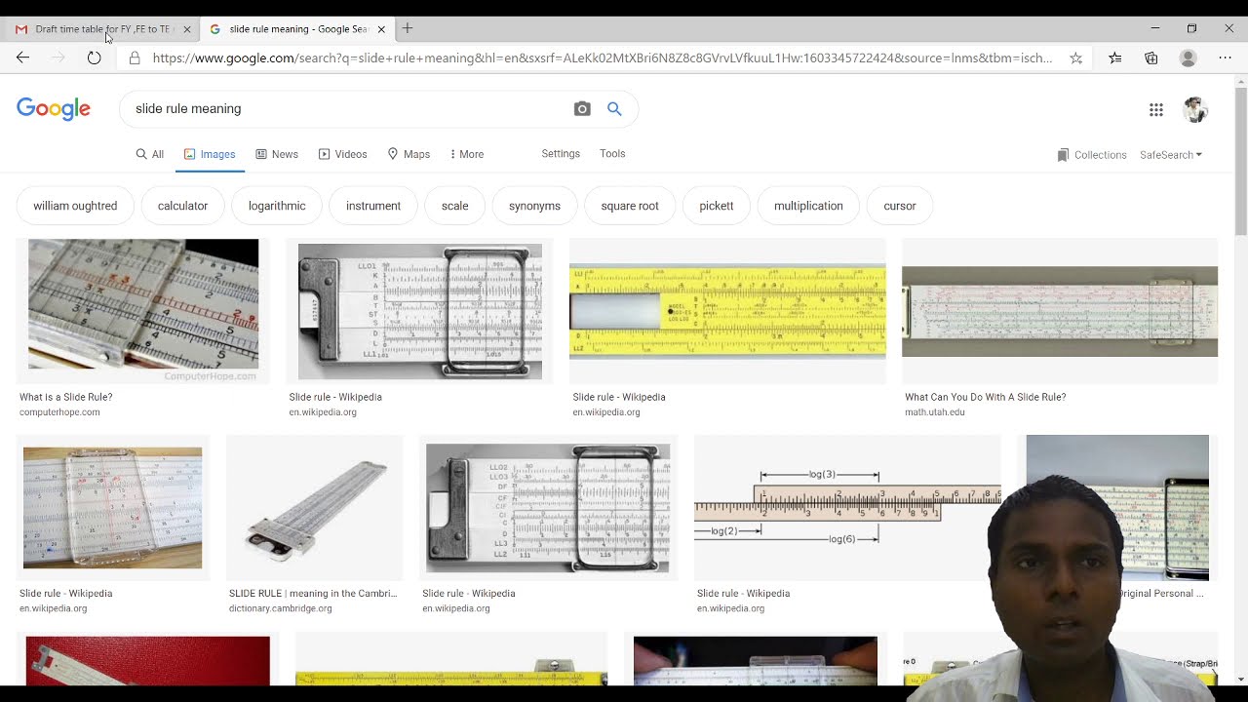1248x702 pixels.
Task: Filter by the pickett chip
Action: tap(717, 206)
